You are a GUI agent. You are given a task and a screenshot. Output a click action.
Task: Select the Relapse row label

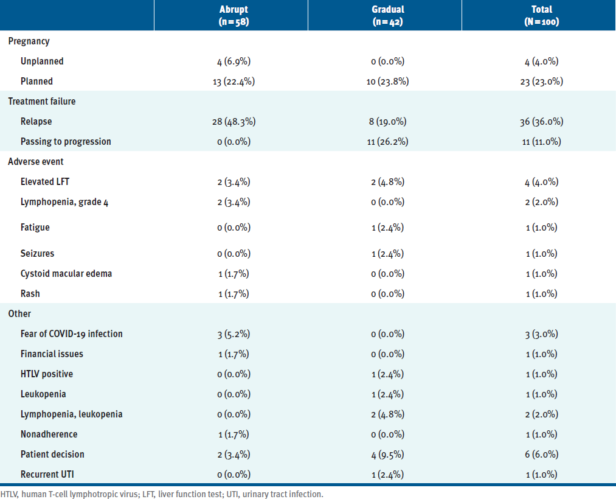coord(36,122)
